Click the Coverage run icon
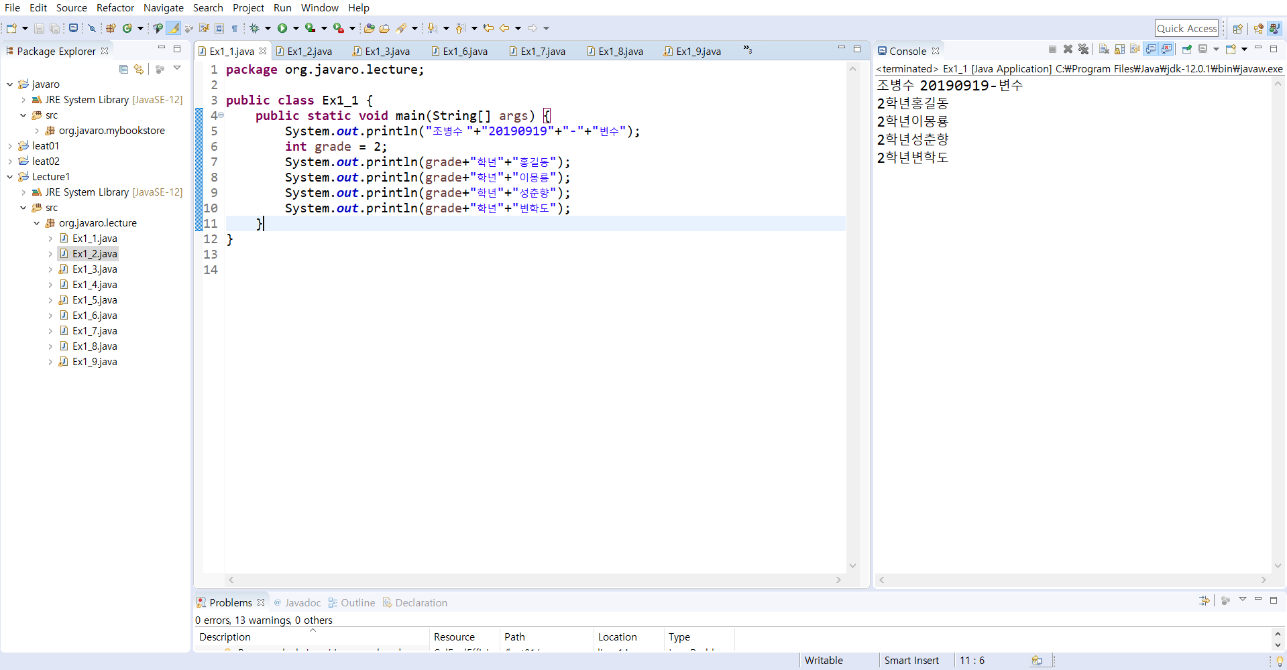Viewport: 1287px width, 670px height. pos(310,28)
